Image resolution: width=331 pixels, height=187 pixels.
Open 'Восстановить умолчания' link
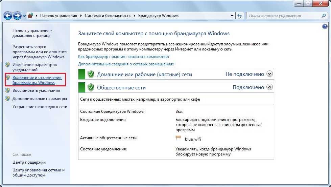pyautogui.click(x=36, y=90)
